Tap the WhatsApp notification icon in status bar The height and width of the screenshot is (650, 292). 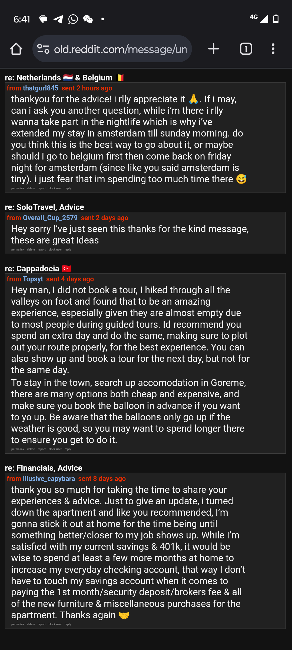click(x=73, y=19)
